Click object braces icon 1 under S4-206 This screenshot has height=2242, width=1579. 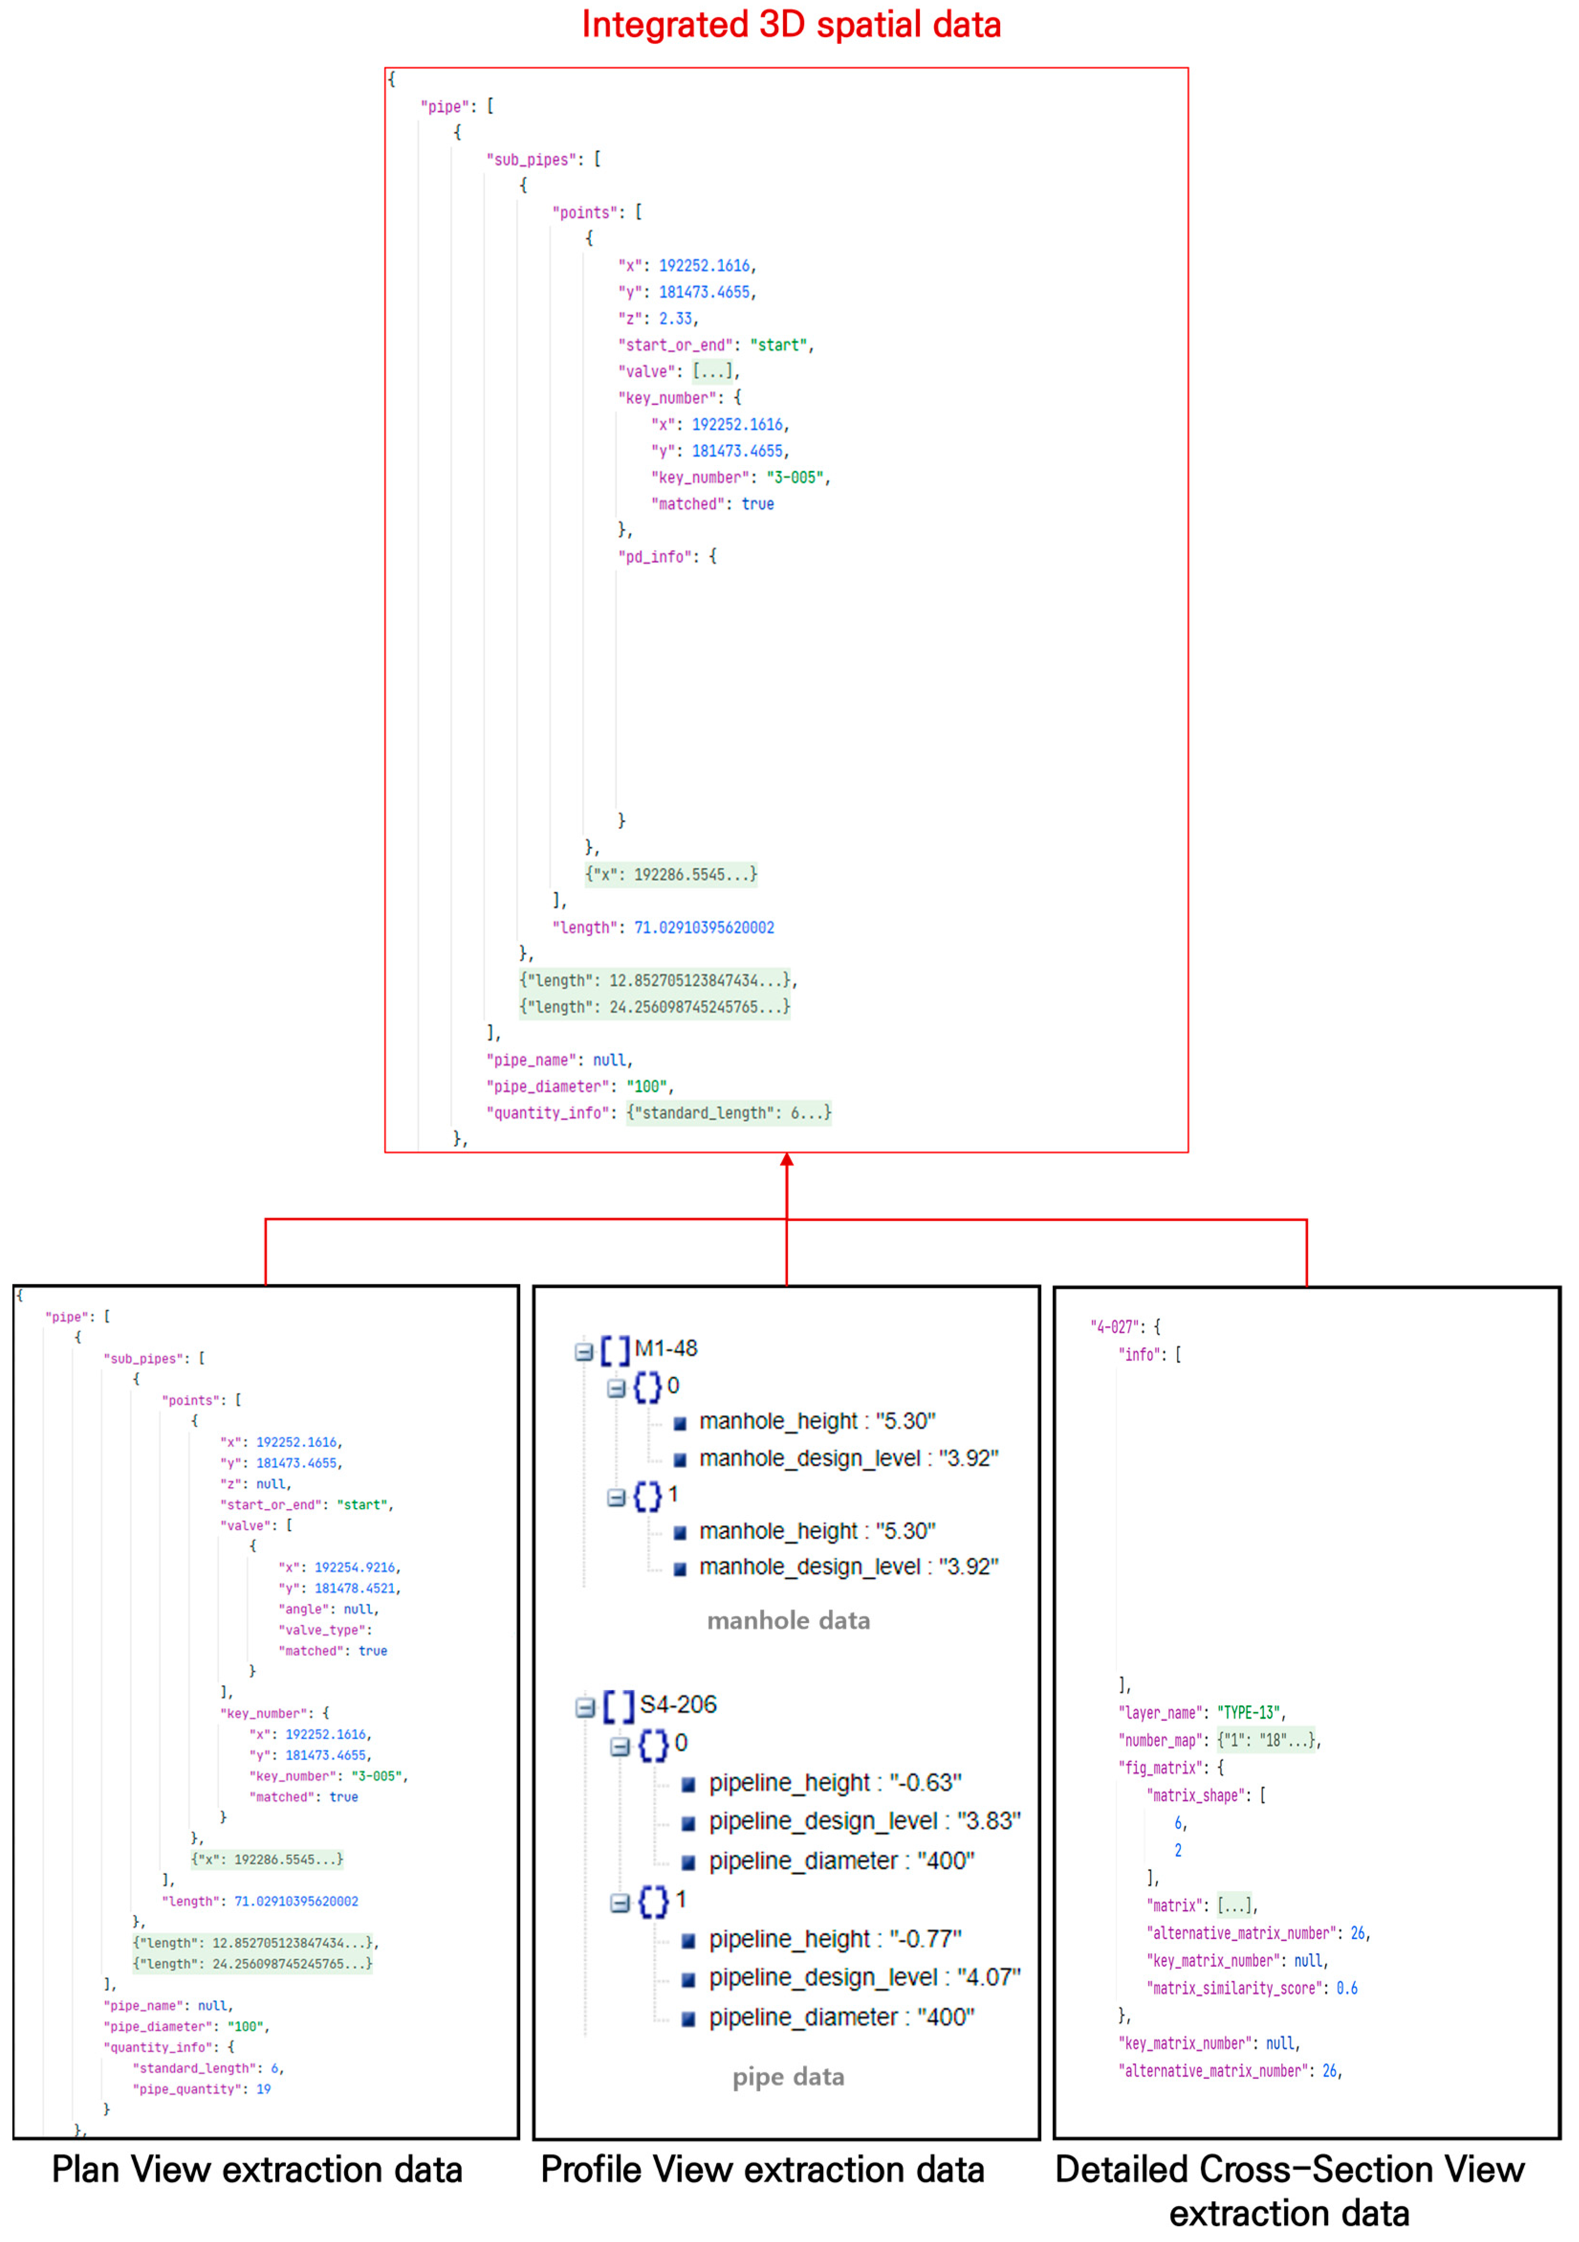[x=653, y=1901]
